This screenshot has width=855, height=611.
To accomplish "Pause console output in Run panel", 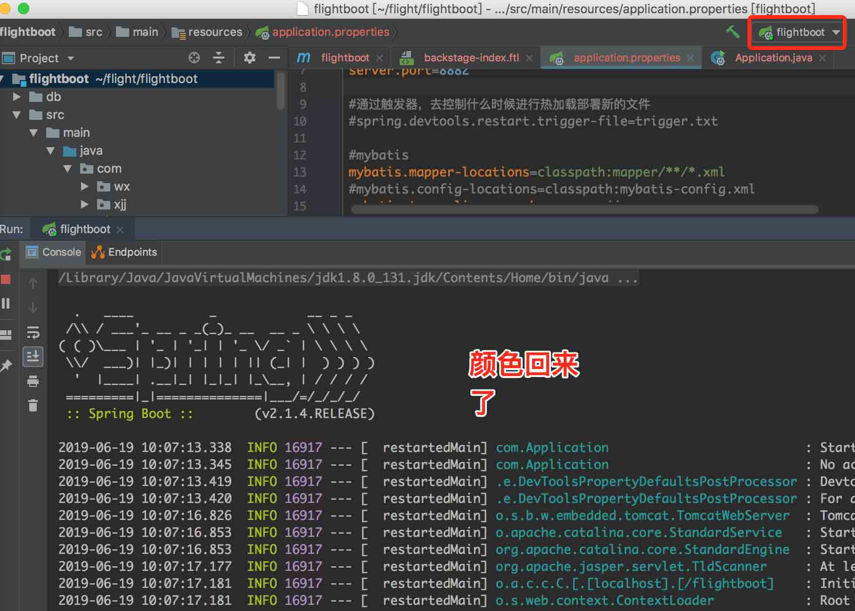I will point(6,303).
